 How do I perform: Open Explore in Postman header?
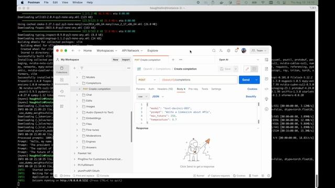pos(152,51)
